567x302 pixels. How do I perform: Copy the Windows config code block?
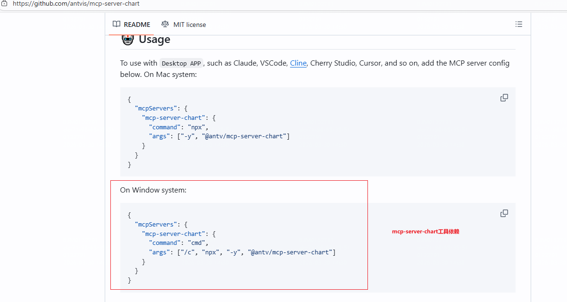click(504, 213)
